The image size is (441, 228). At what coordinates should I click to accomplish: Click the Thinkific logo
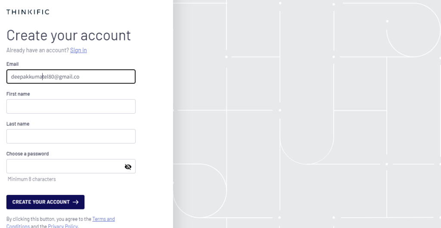pyautogui.click(x=28, y=12)
